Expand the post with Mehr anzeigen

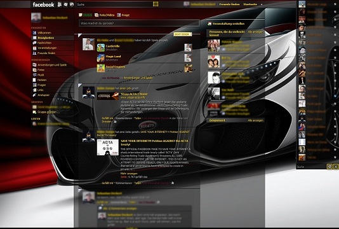point(129,174)
